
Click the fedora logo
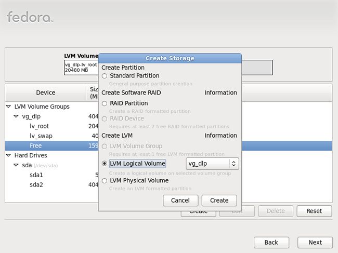[30, 17]
